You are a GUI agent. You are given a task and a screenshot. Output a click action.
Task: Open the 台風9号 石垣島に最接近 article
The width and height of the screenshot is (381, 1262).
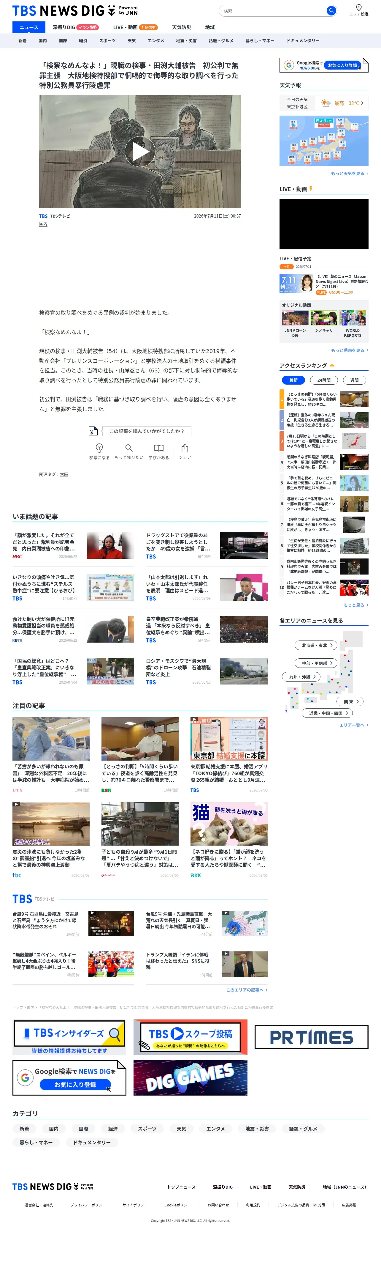click(x=73, y=923)
